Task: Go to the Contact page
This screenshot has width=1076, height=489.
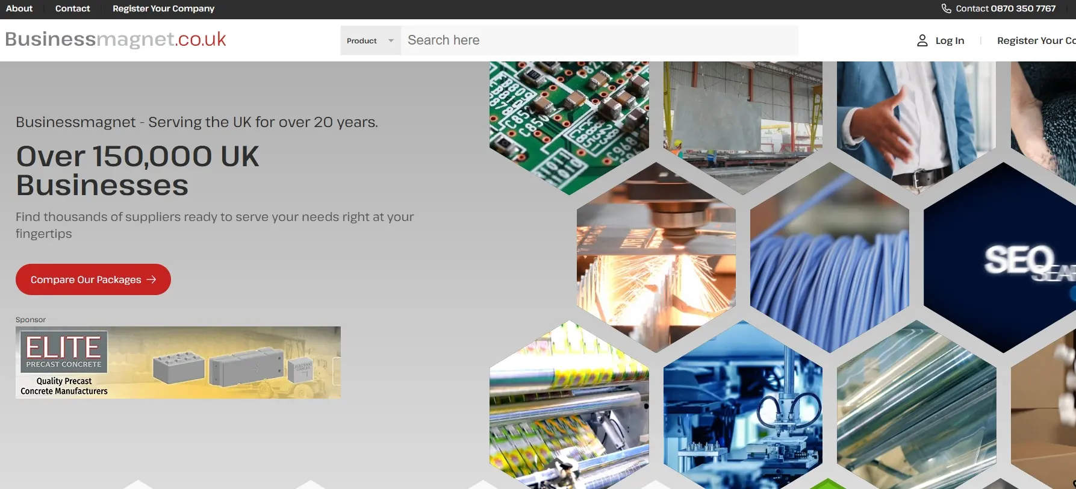Action: click(x=72, y=8)
